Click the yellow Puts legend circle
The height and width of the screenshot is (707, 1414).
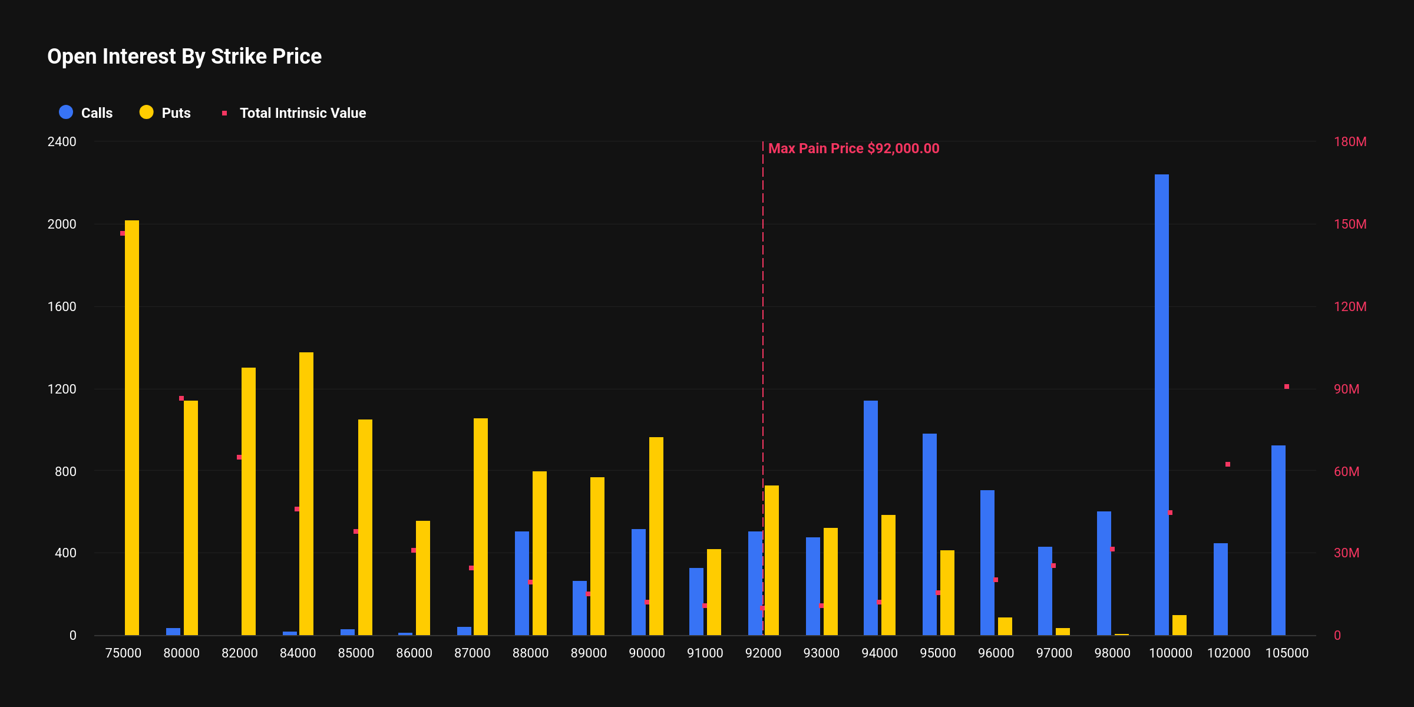click(x=146, y=113)
